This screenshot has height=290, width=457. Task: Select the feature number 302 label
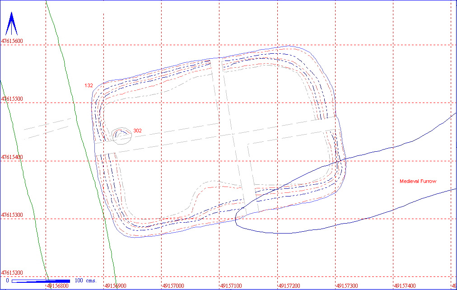pyautogui.click(x=137, y=131)
